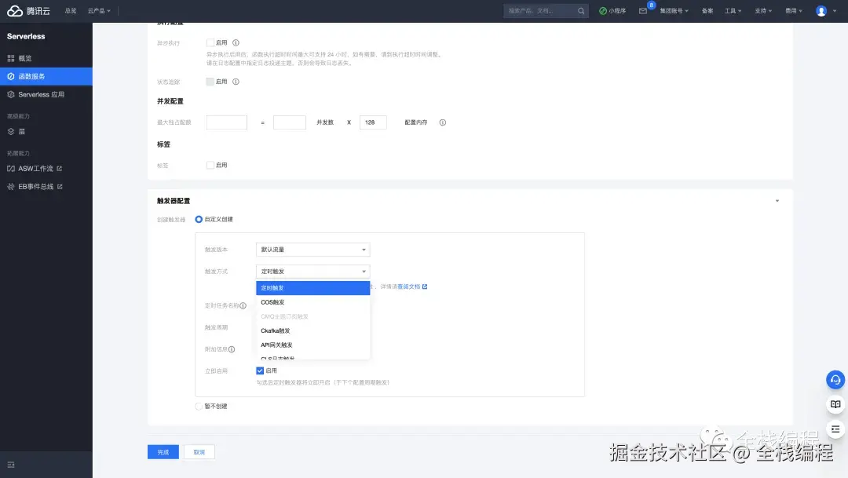Click the 工具 menu in top bar
Image resolution: width=848 pixels, height=478 pixels.
pos(733,10)
